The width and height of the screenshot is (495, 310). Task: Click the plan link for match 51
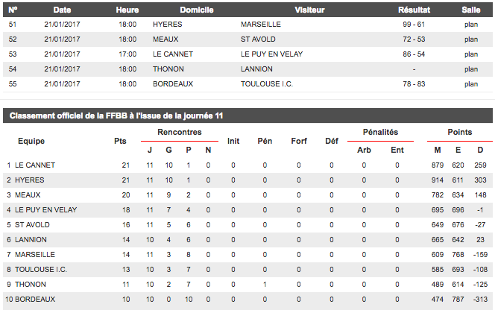(470, 24)
